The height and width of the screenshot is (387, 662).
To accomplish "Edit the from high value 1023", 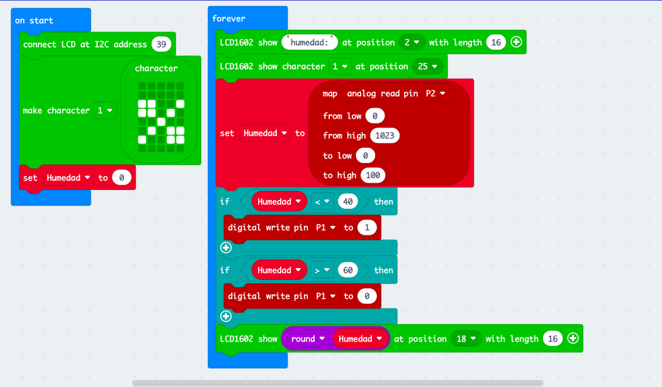I will pos(385,135).
